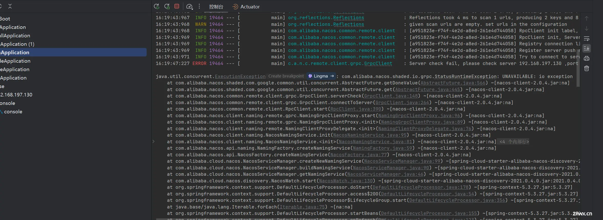
Task: Select the 'allApplication' tree entry
Action: (15, 36)
